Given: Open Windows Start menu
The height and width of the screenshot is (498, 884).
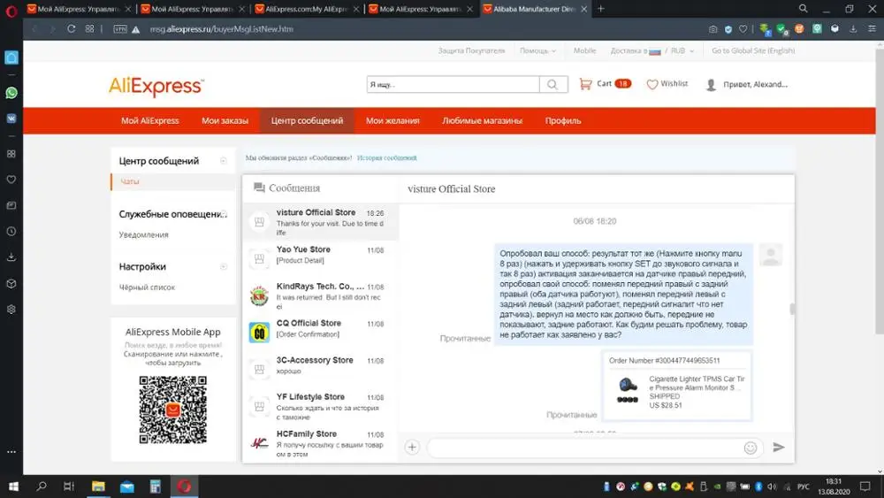Looking at the screenshot, I should [x=13, y=487].
